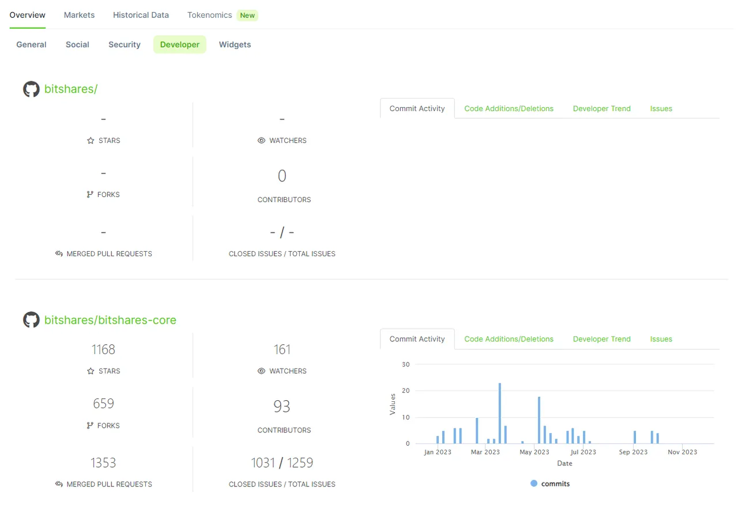
Task: Click the GitHub logo beside bitshares/bitshares-core
Action: click(x=31, y=320)
